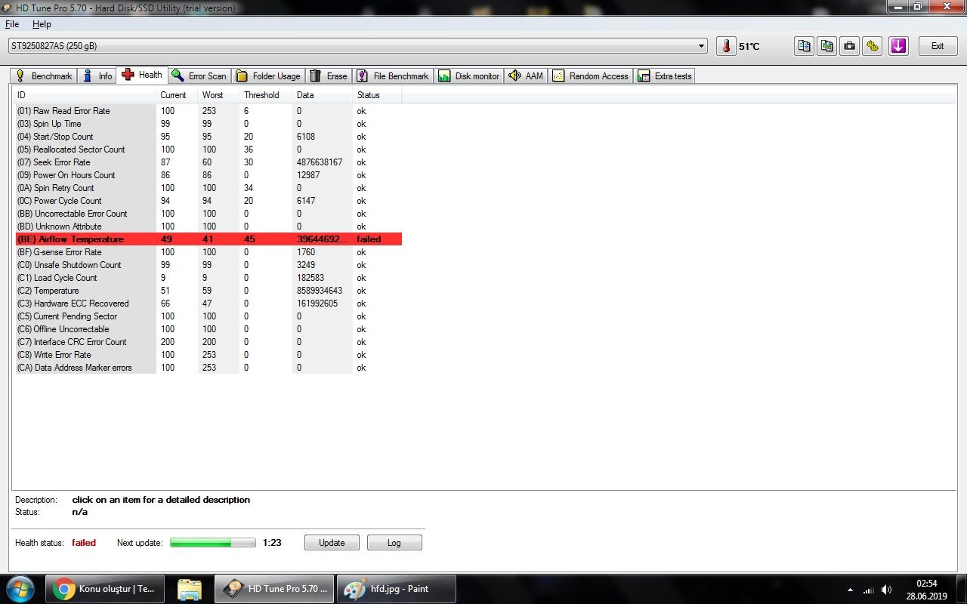The image size is (967, 604).
Task: Switch to the hfd.jpg Paint window
Action: [397, 589]
